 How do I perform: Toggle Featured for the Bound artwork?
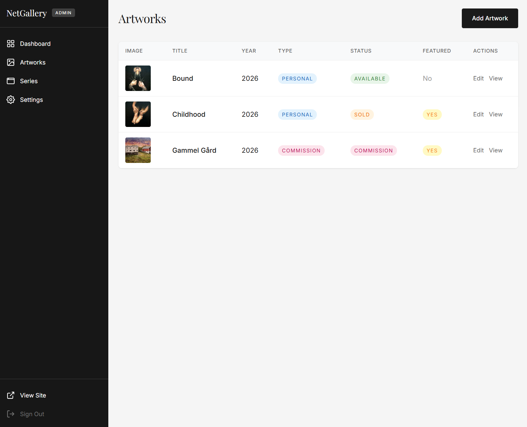(x=427, y=78)
